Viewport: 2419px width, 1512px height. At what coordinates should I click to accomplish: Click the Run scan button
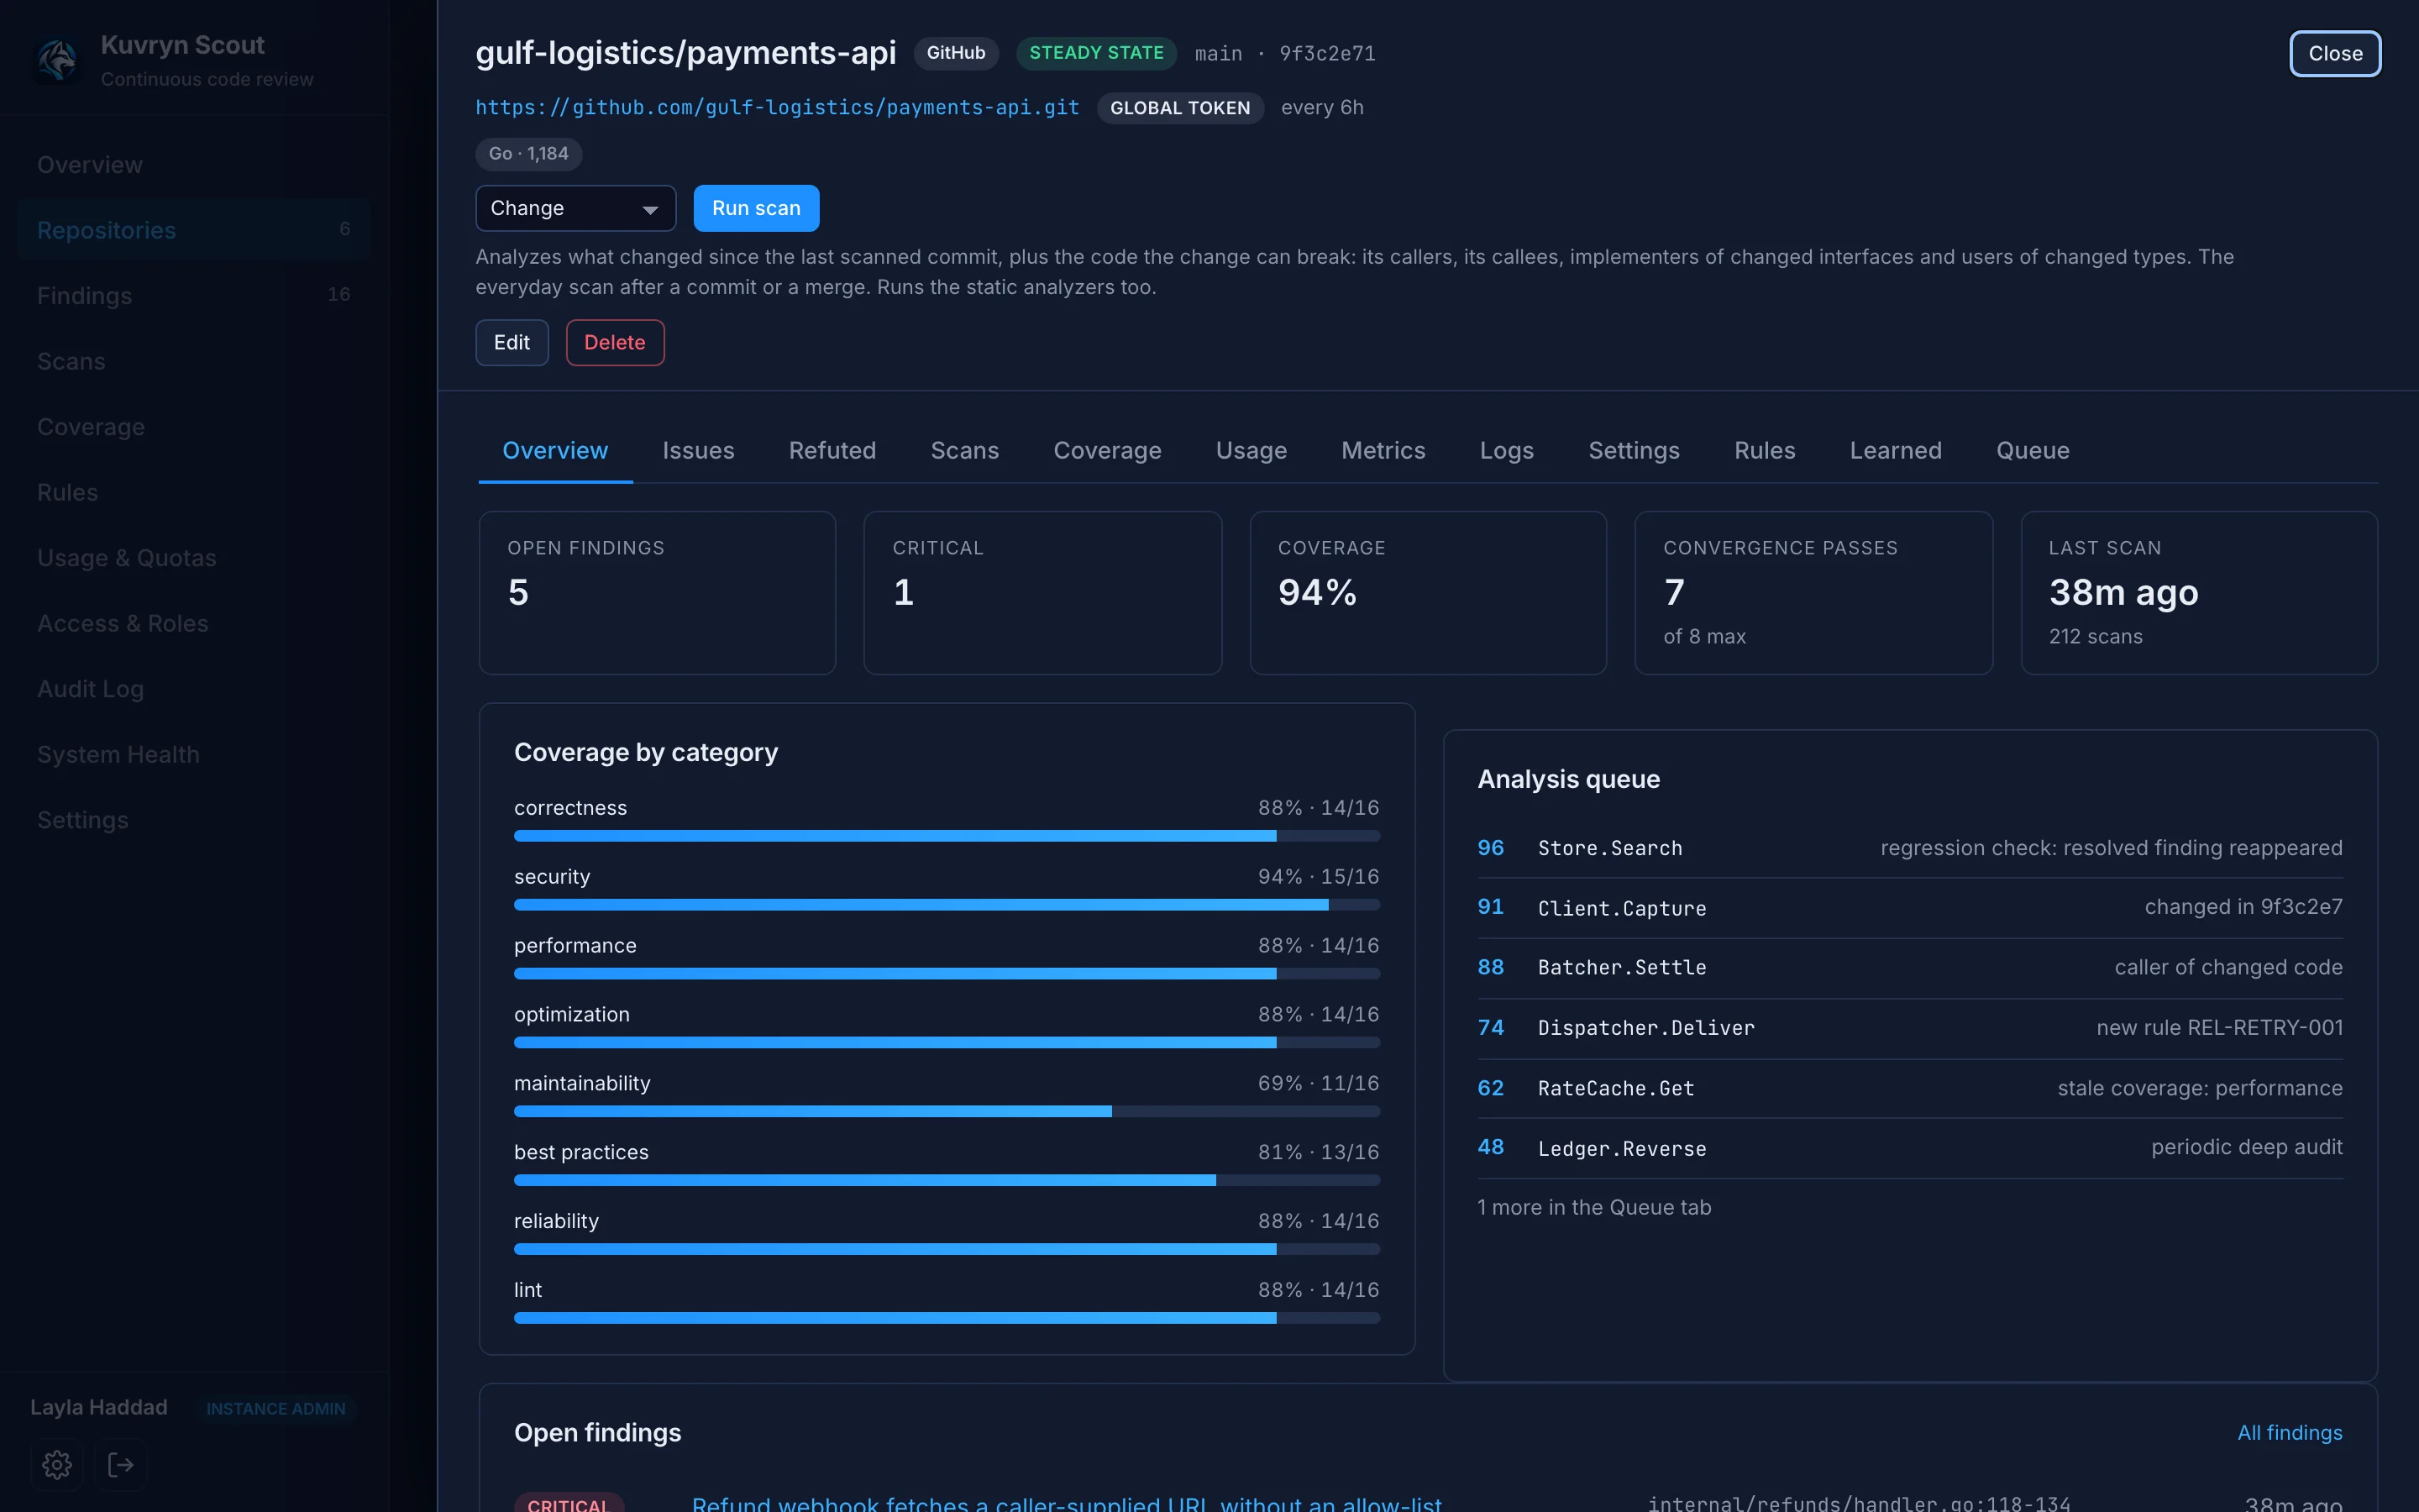click(756, 208)
